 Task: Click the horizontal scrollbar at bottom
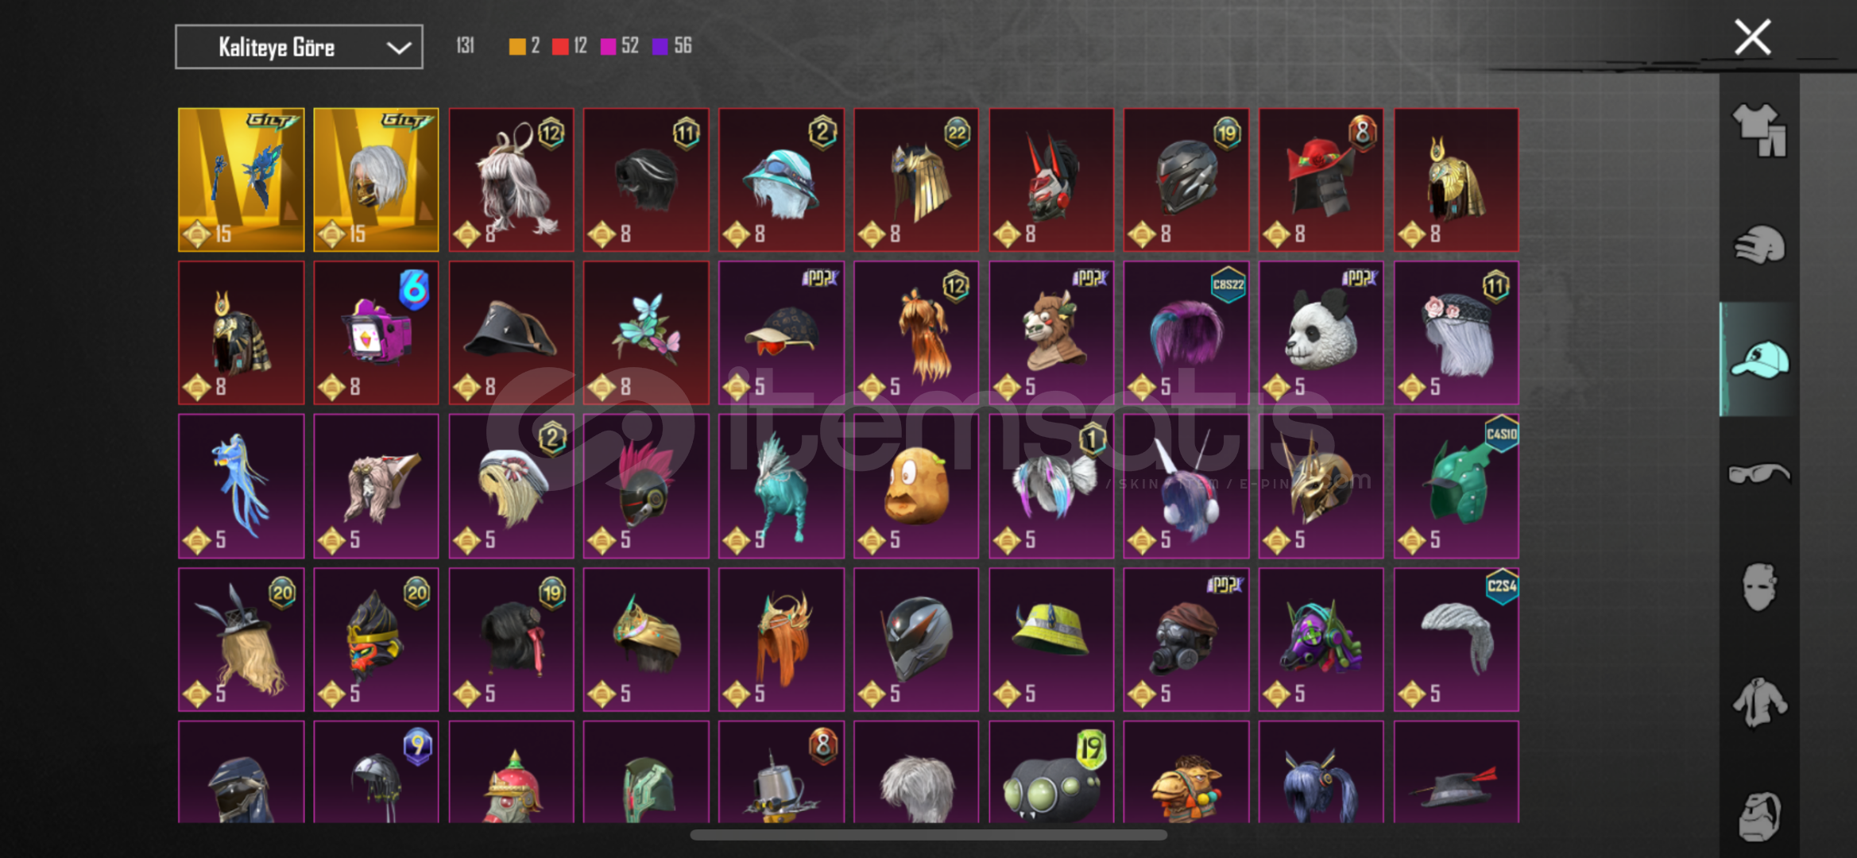(x=928, y=835)
